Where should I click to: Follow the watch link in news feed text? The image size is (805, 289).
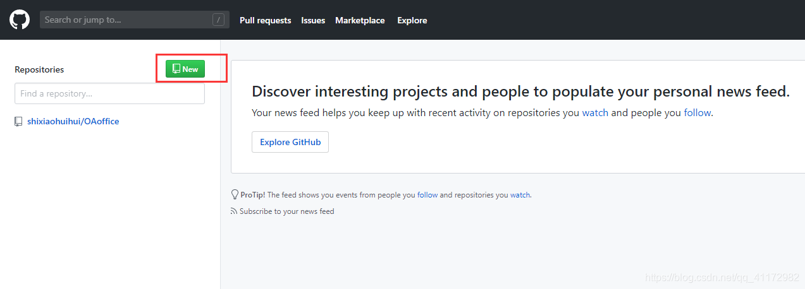tap(595, 113)
